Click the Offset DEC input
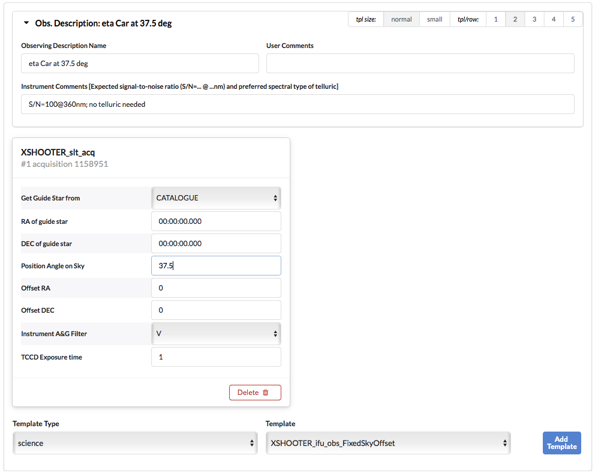This screenshot has height=476, width=595. point(216,310)
